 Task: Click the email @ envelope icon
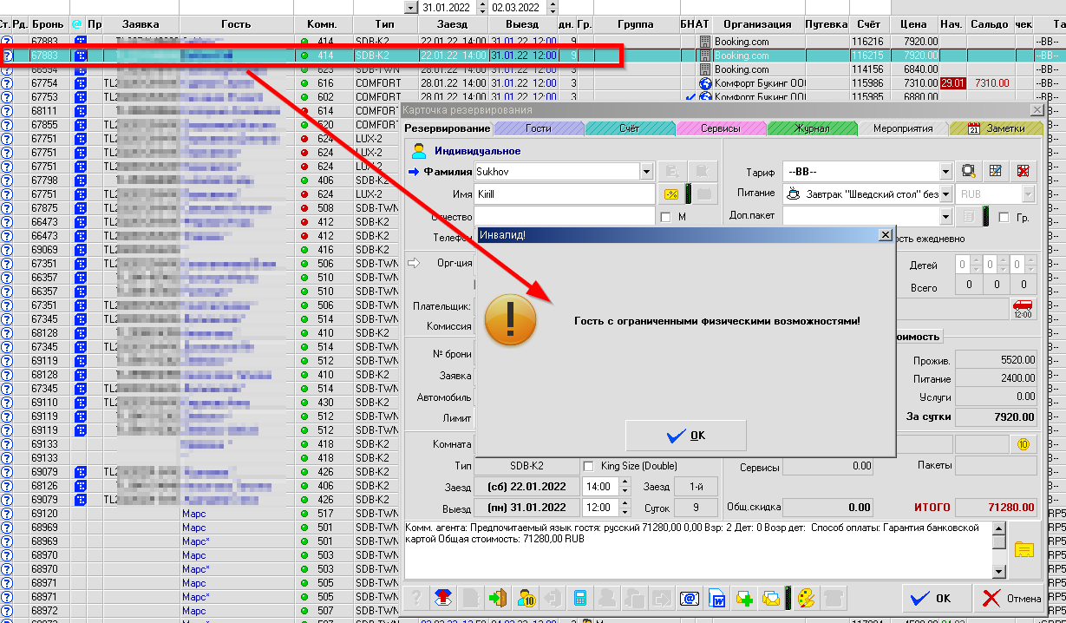coord(690,598)
